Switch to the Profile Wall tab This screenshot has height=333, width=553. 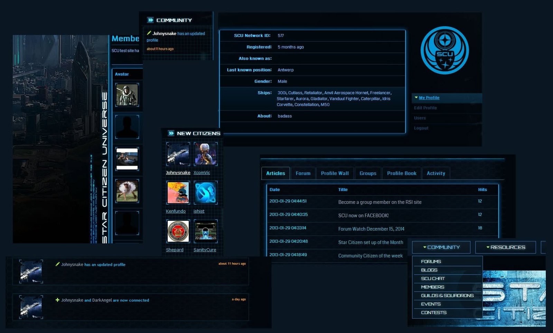(335, 173)
